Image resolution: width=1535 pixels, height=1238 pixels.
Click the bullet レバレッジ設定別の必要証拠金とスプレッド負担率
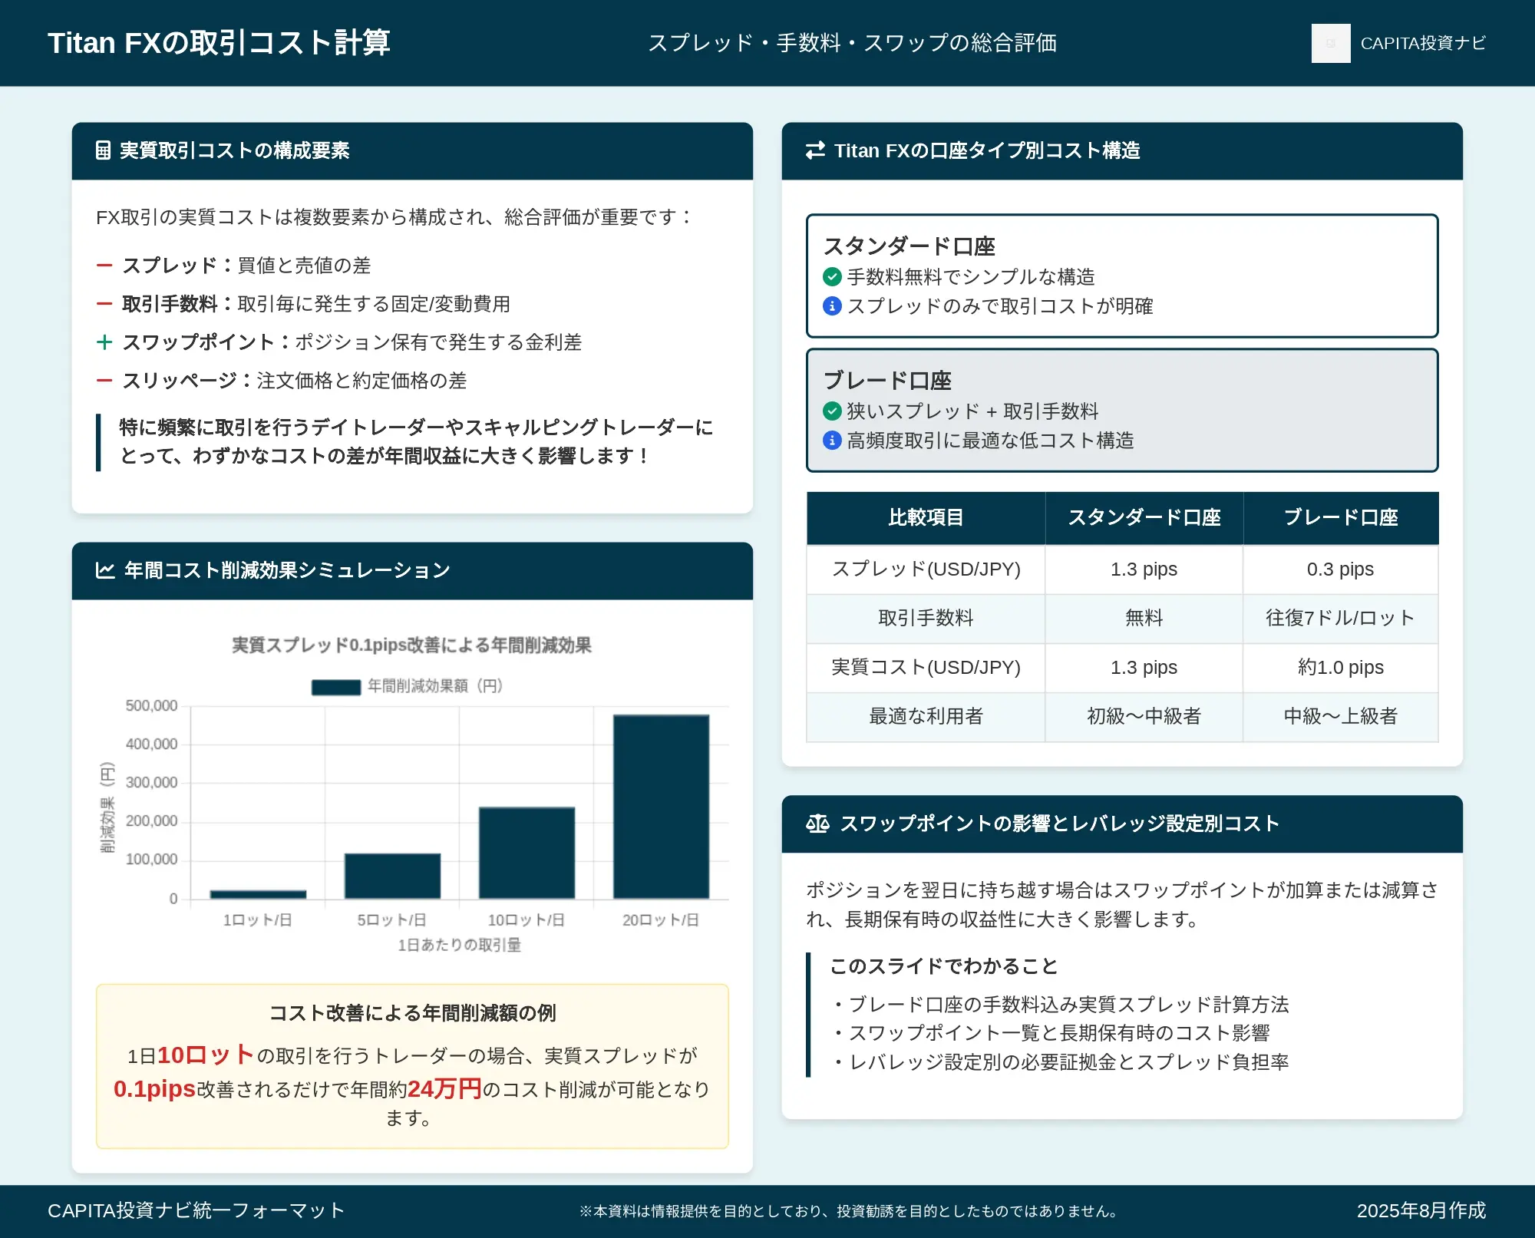coord(1060,1062)
